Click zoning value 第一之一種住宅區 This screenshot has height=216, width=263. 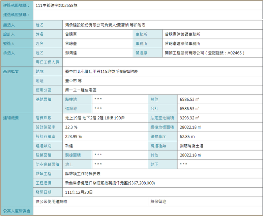coord(81,90)
